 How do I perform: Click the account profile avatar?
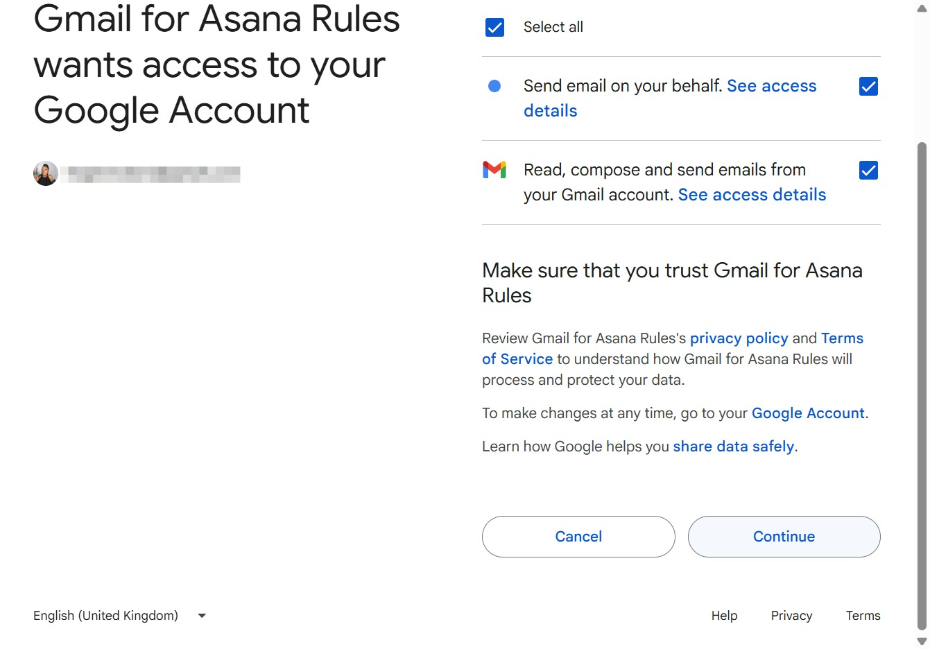[46, 173]
